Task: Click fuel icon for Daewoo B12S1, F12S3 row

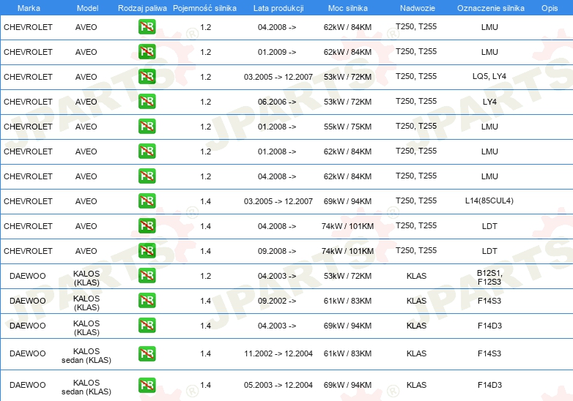Action: (147, 275)
